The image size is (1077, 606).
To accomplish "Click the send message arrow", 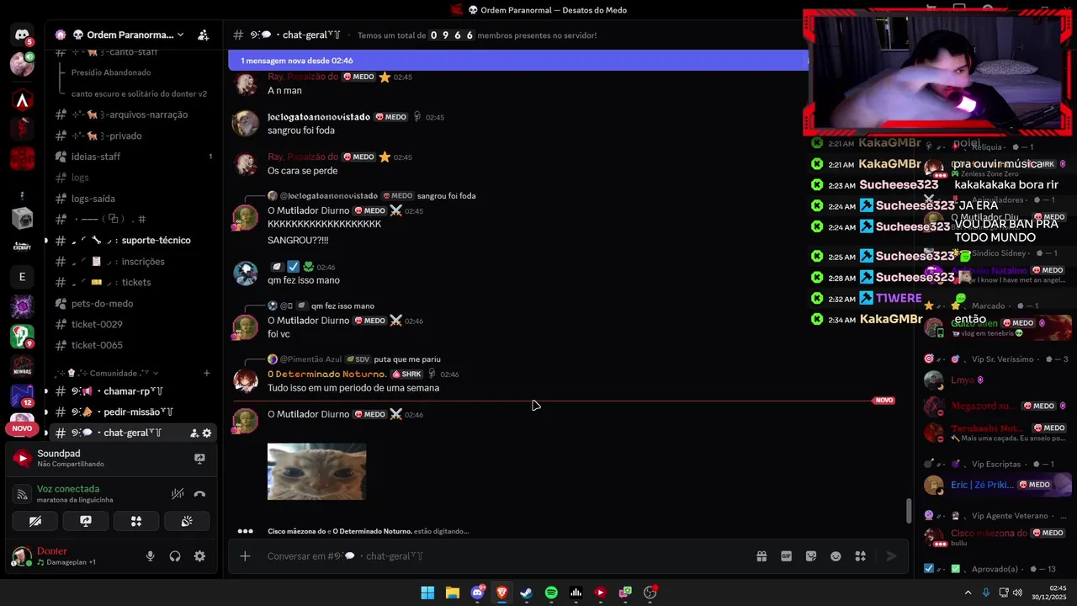I will pyautogui.click(x=891, y=555).
